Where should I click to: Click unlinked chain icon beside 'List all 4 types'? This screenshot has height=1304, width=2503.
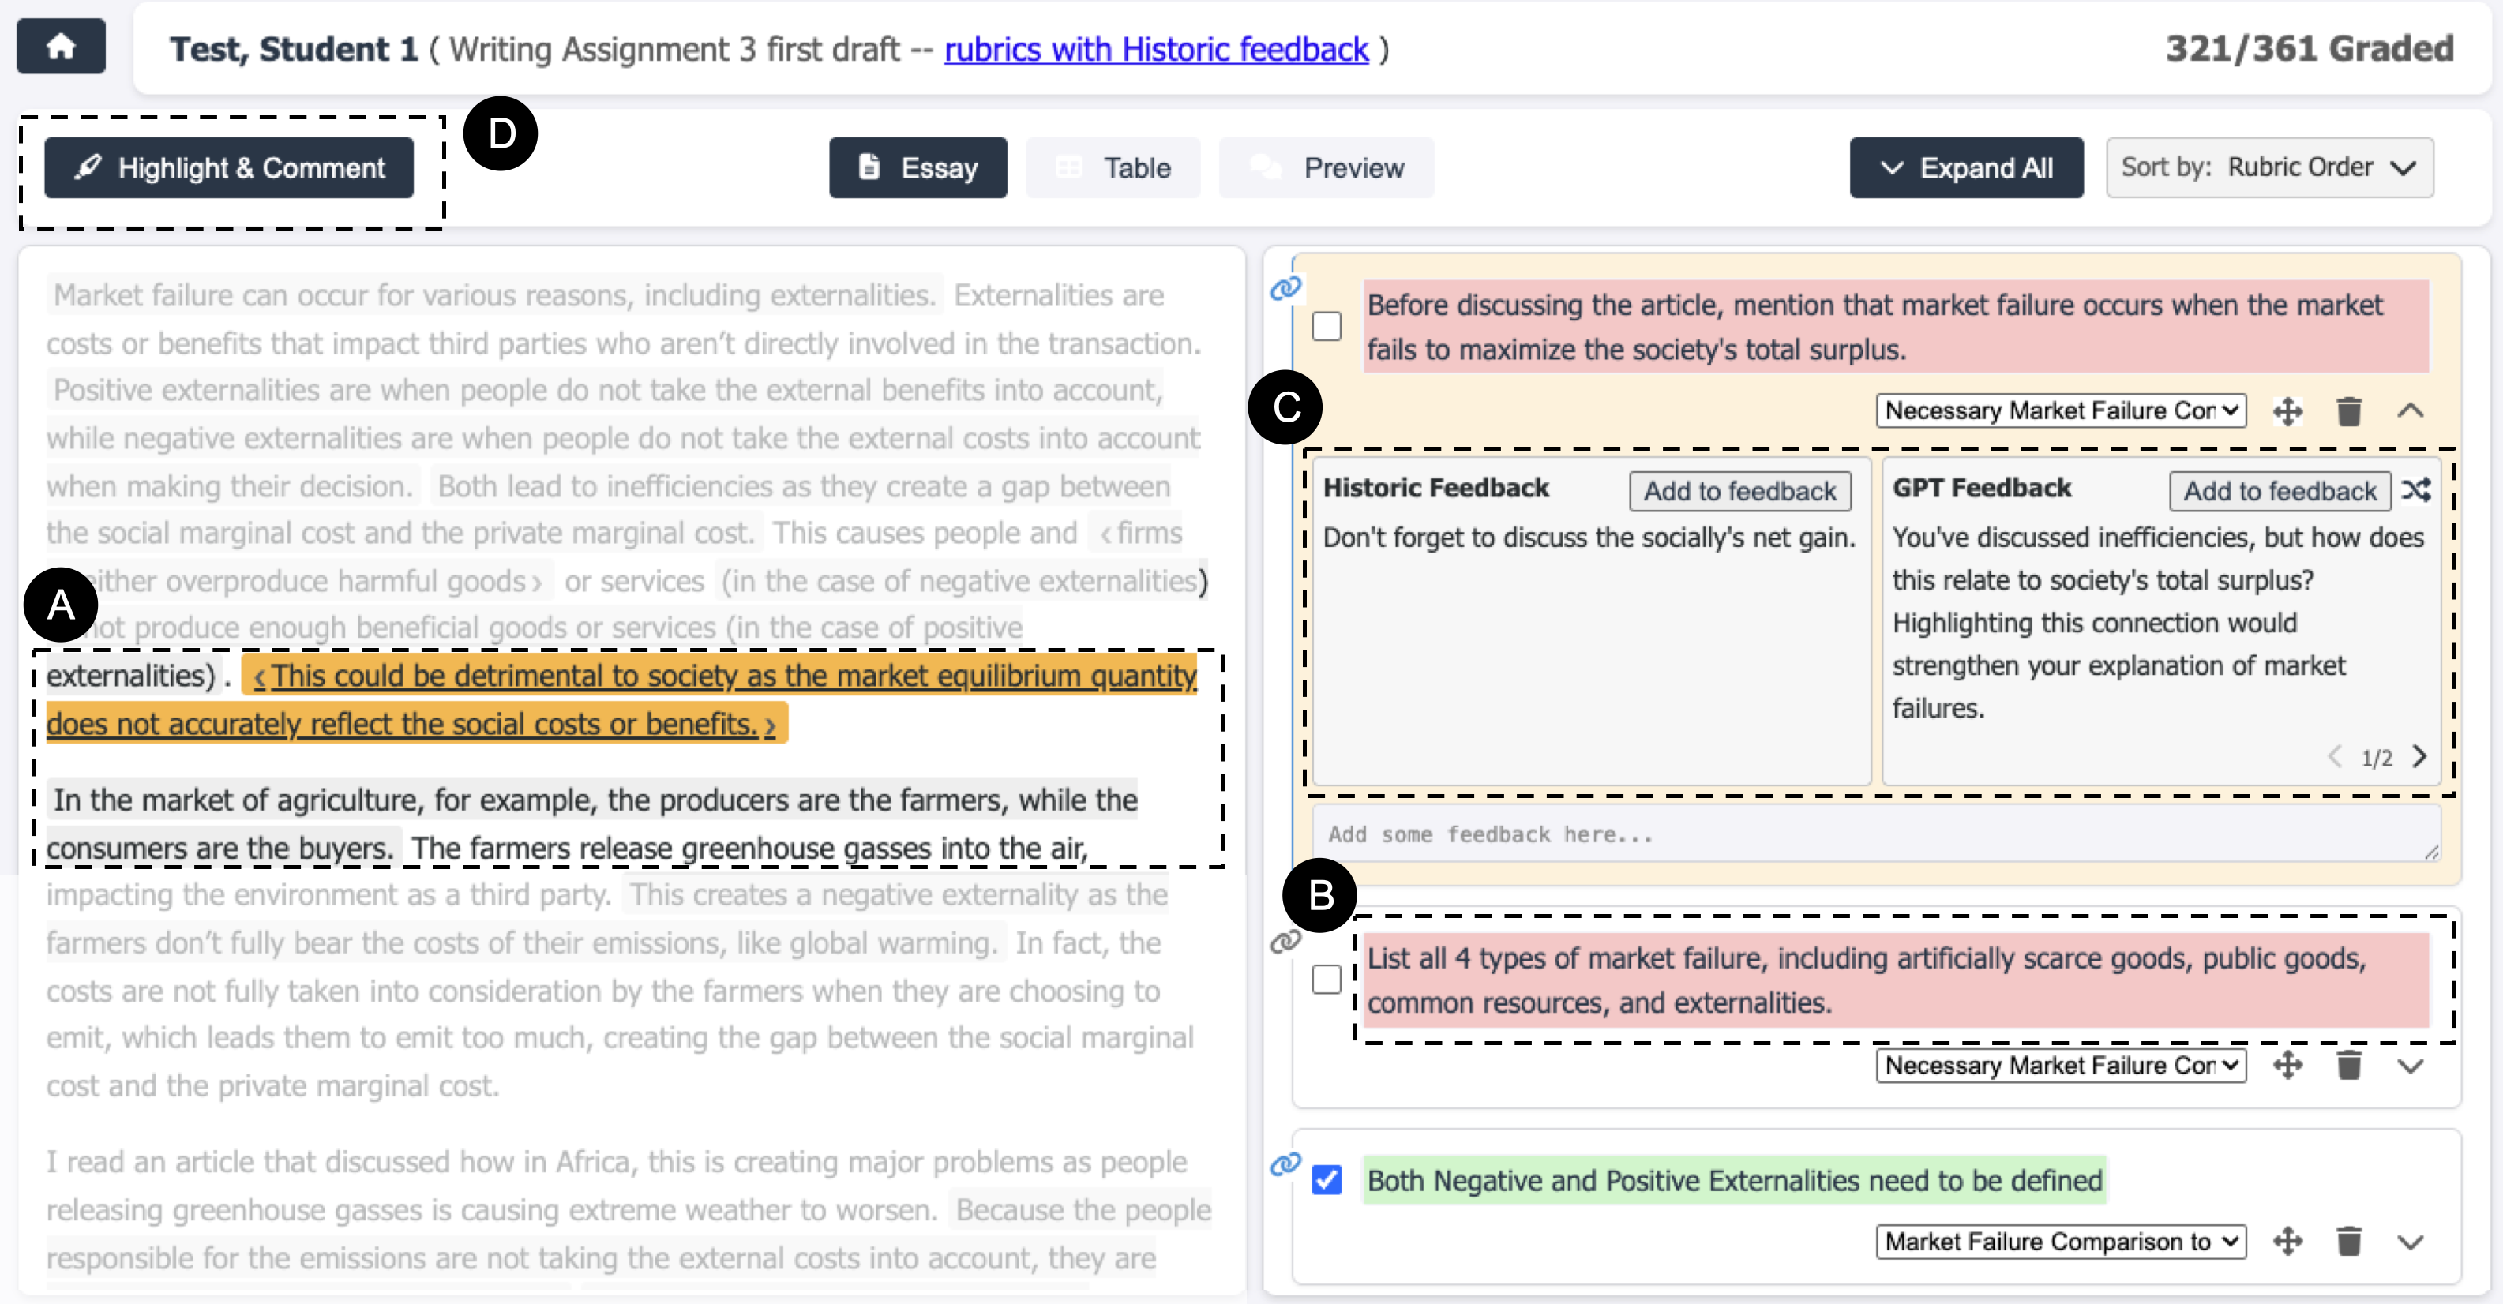tap(1285, 941)
